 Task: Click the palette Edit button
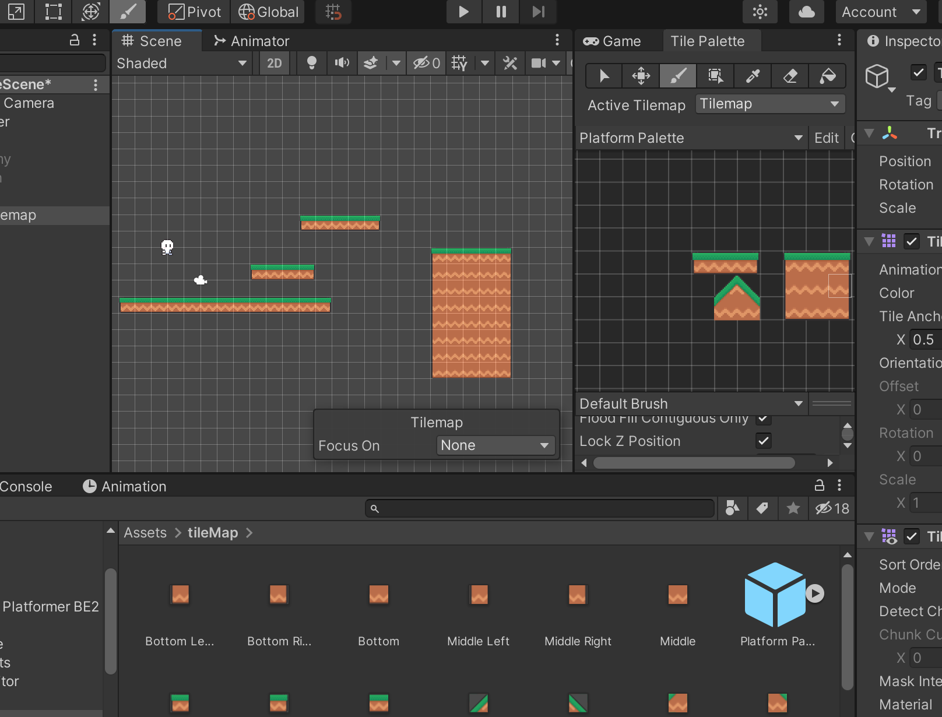coord(826,138)
